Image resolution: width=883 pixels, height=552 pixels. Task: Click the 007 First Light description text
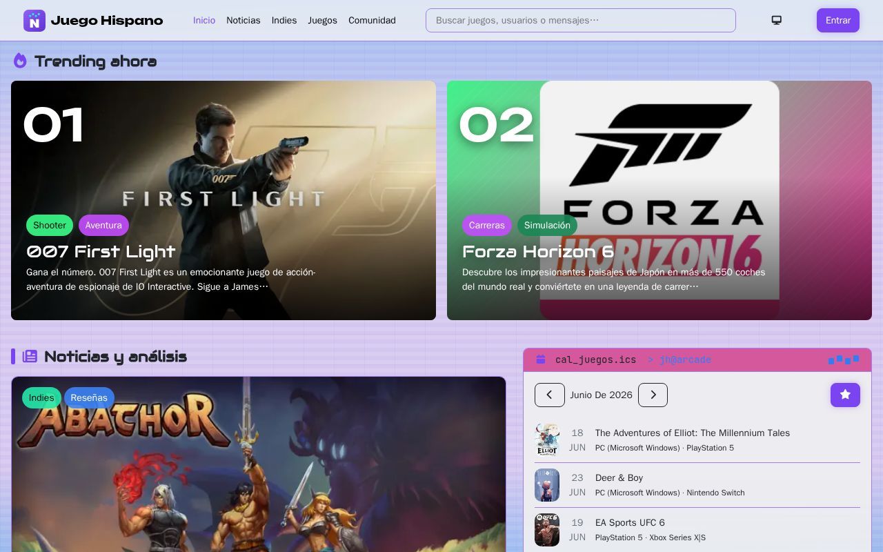[171, 279]
